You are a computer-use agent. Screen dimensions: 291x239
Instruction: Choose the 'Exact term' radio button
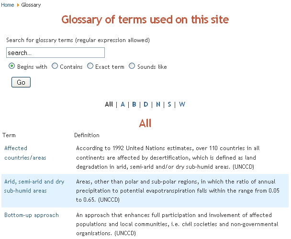pos(90,66)
